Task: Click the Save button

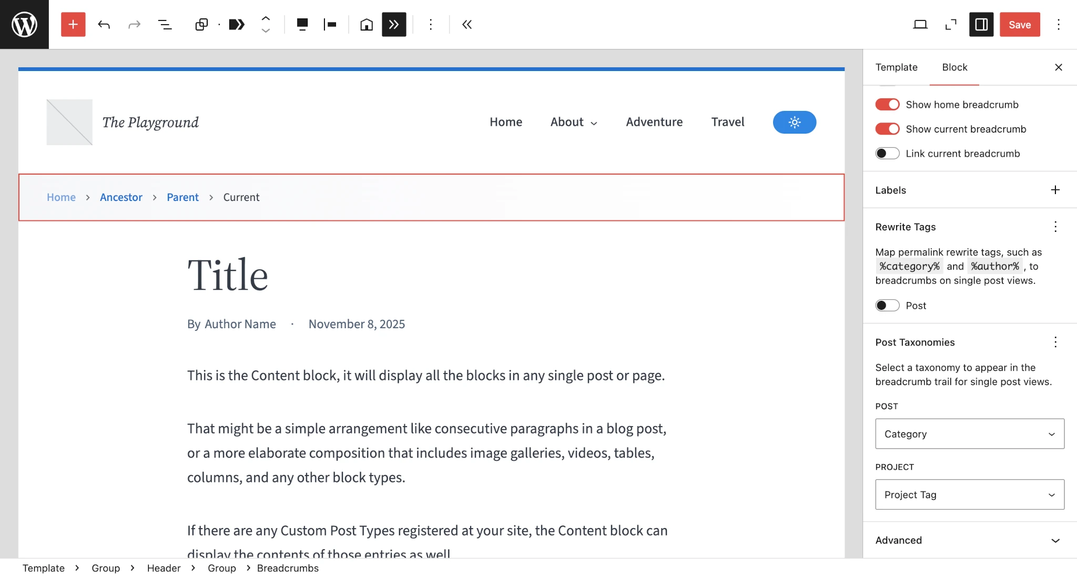Action: tap(1019, 24)
